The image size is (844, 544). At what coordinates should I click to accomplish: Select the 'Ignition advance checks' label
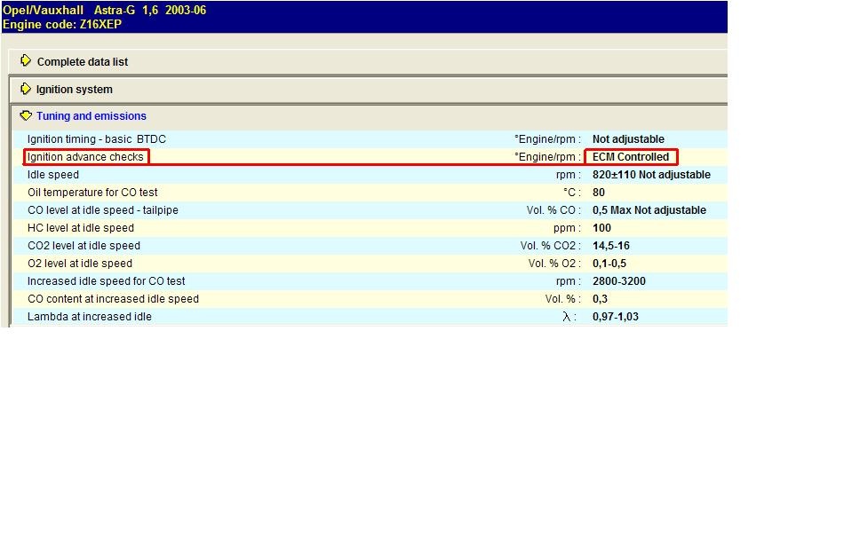pyautogui.click(x=85, y=157)
